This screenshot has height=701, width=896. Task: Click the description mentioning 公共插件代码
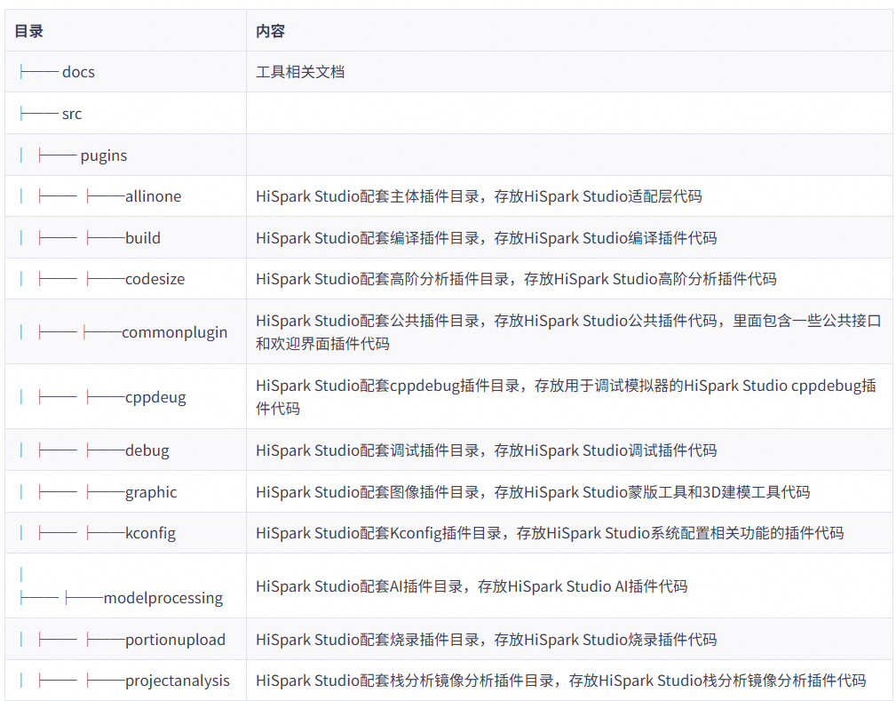tap(568, 332)
